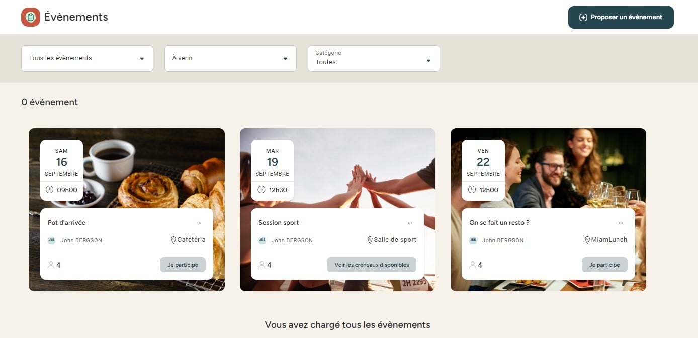Open the Session sport event title
This screenshot has height=338, width=698.
279,223
